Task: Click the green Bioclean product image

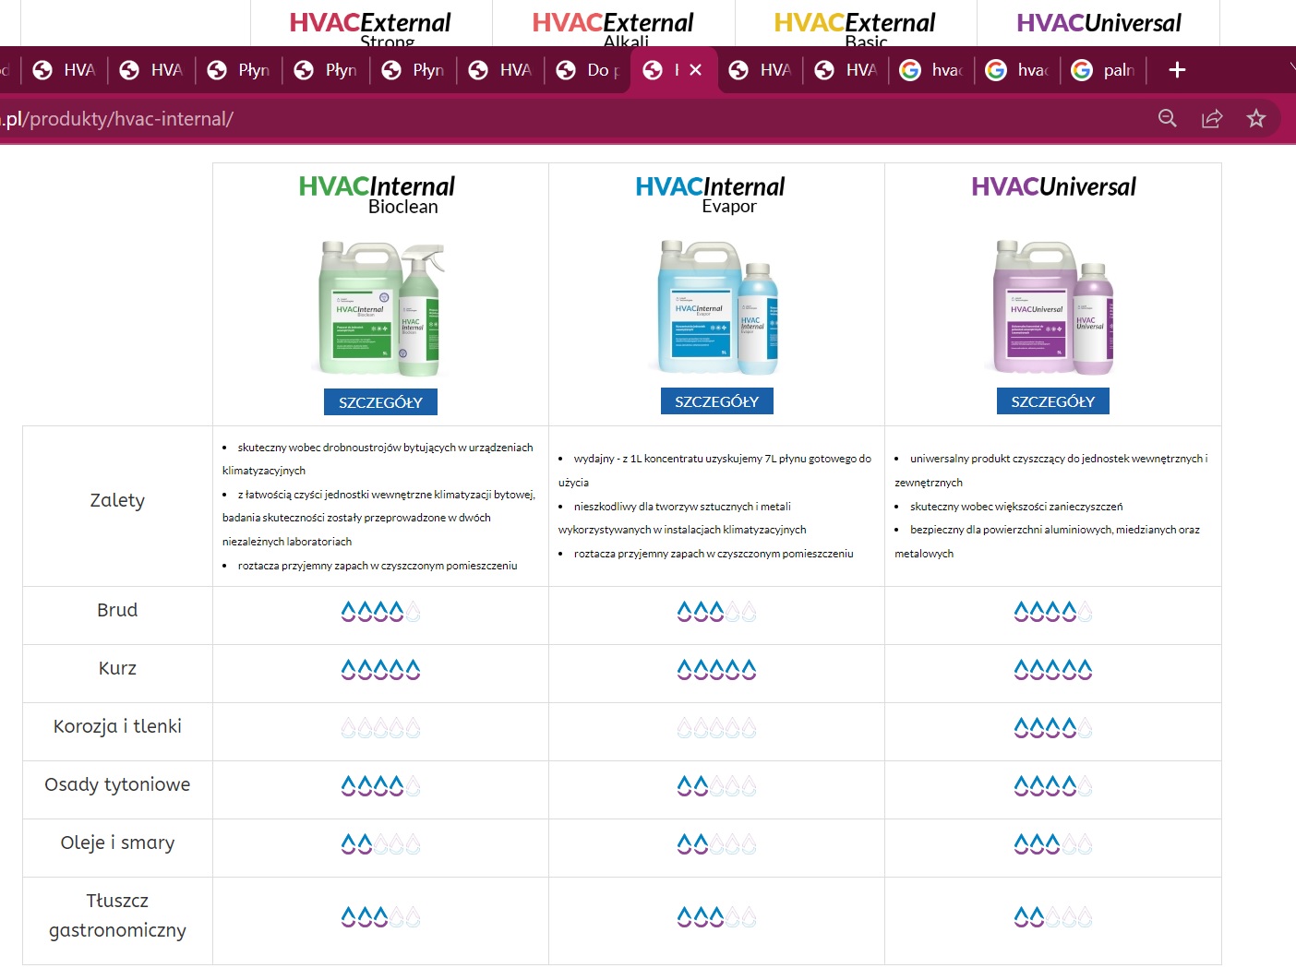Action: click(380, 308)
